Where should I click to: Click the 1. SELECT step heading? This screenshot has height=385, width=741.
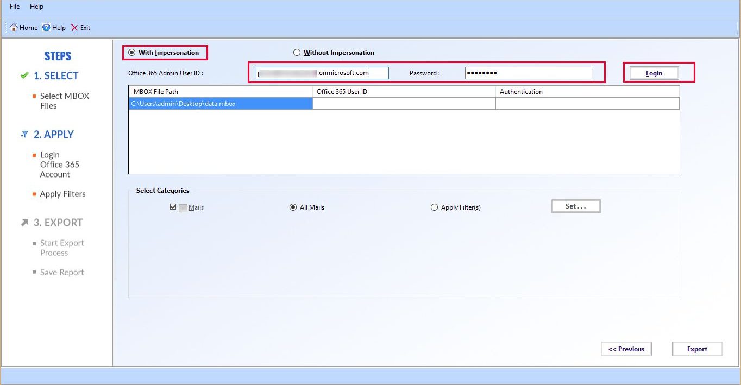[56, 76]
